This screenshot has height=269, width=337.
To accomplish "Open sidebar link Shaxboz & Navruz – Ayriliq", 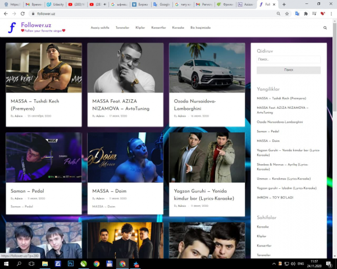I will 283,166.
